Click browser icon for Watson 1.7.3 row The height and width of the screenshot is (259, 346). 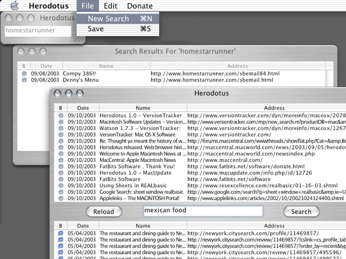61,128
